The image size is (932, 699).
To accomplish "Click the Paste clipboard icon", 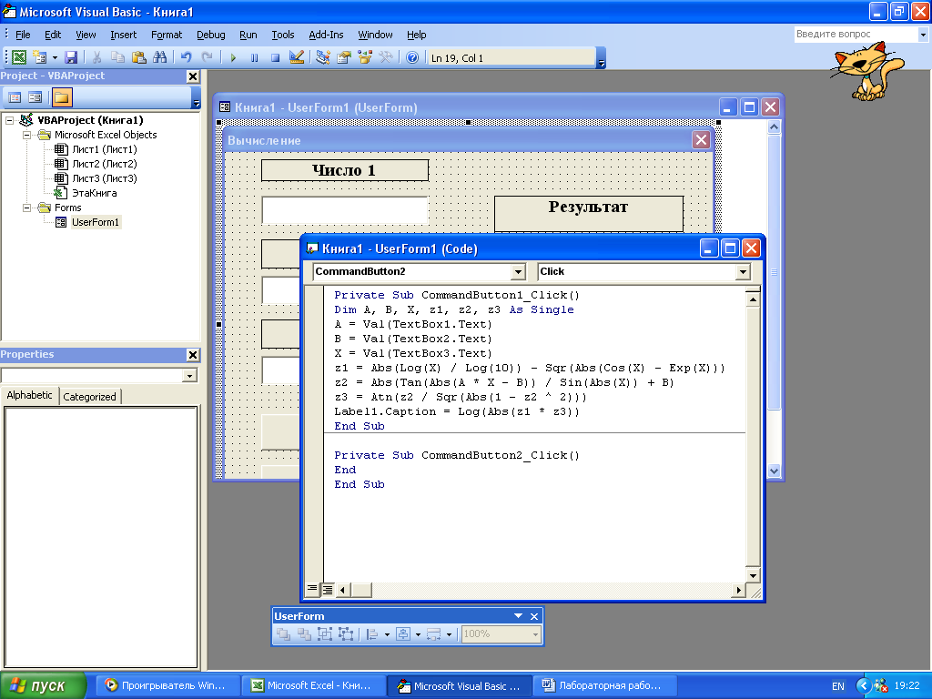I will [x=139, y=57].
